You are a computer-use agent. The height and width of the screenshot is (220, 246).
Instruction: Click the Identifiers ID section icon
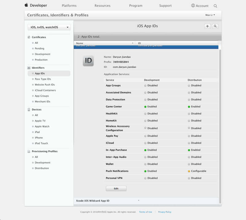pyautogui.click(x=29, y=68)
